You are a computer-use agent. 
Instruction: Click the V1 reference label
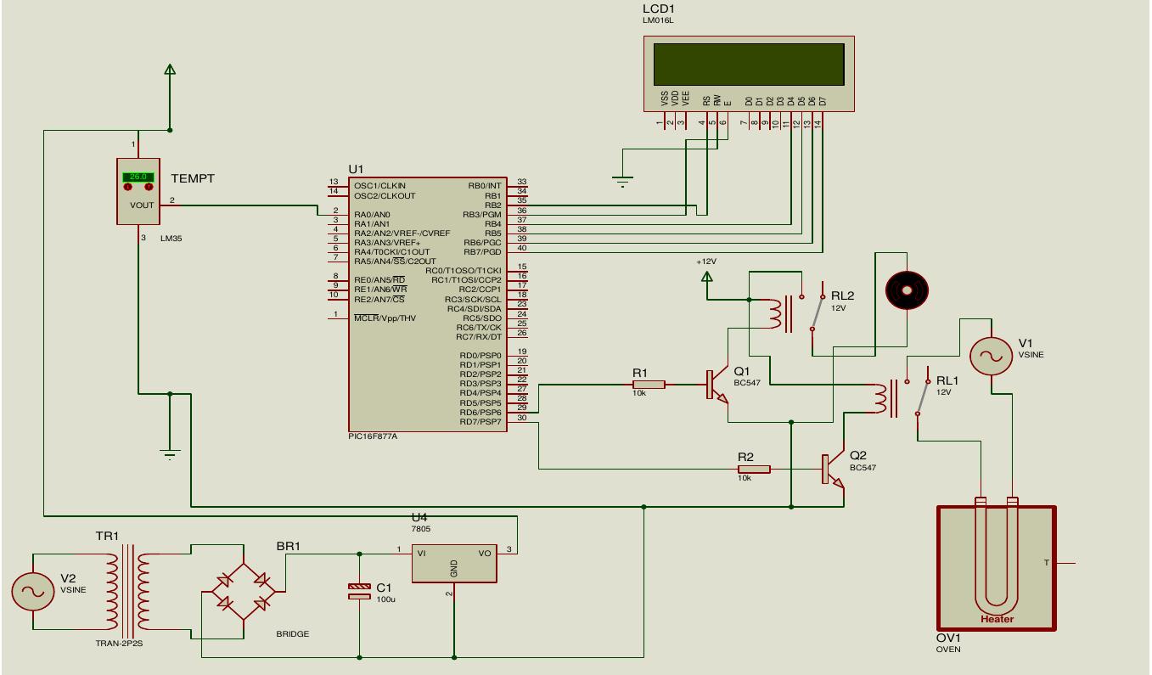(x=1026, y=344)
